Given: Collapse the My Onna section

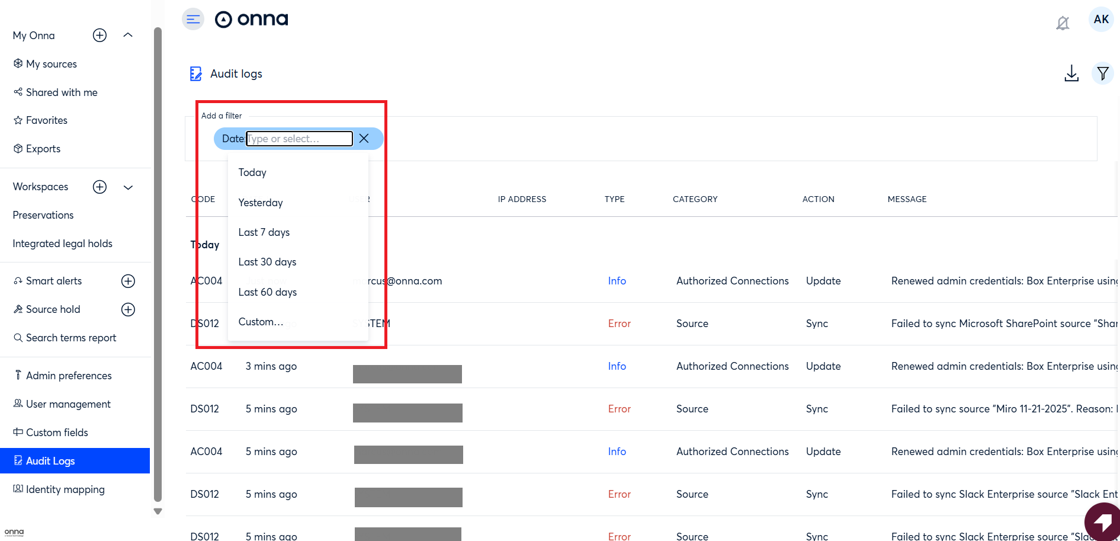Looking at the screenshot, I should coord(128,36).
